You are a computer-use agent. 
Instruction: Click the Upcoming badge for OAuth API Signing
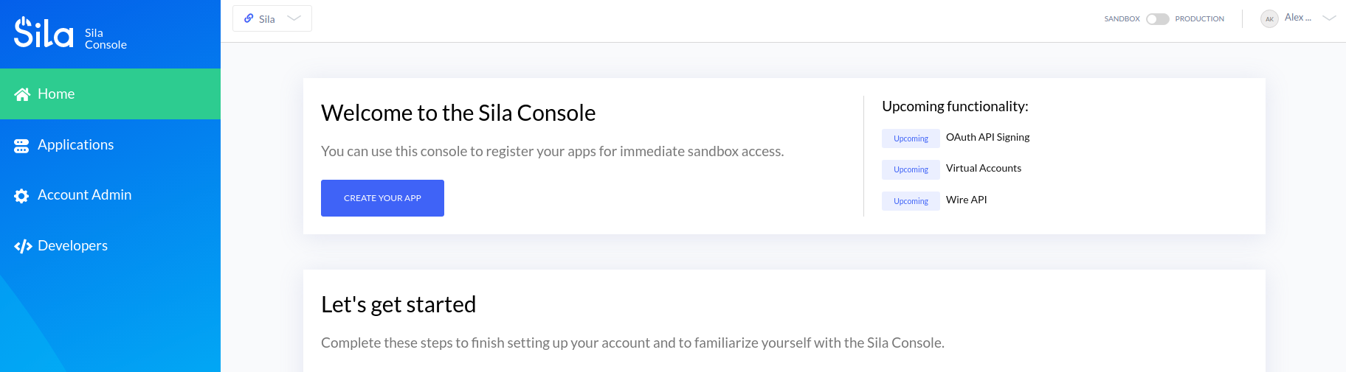[x=911, y=138]
